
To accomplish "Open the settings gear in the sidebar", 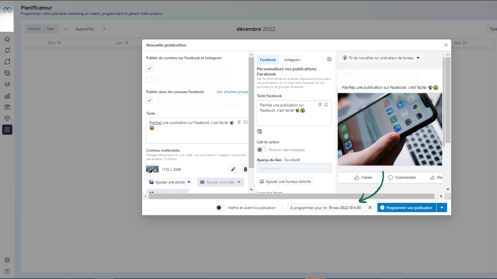I will [x=7, y=260].
